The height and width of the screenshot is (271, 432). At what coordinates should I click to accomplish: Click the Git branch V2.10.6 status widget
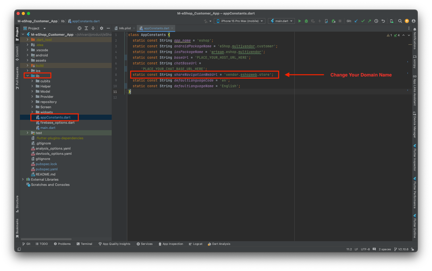point(401,249)
